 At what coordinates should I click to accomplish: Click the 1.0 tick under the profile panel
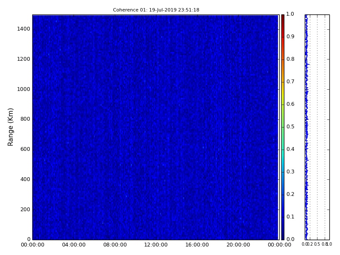coord(329,244)
